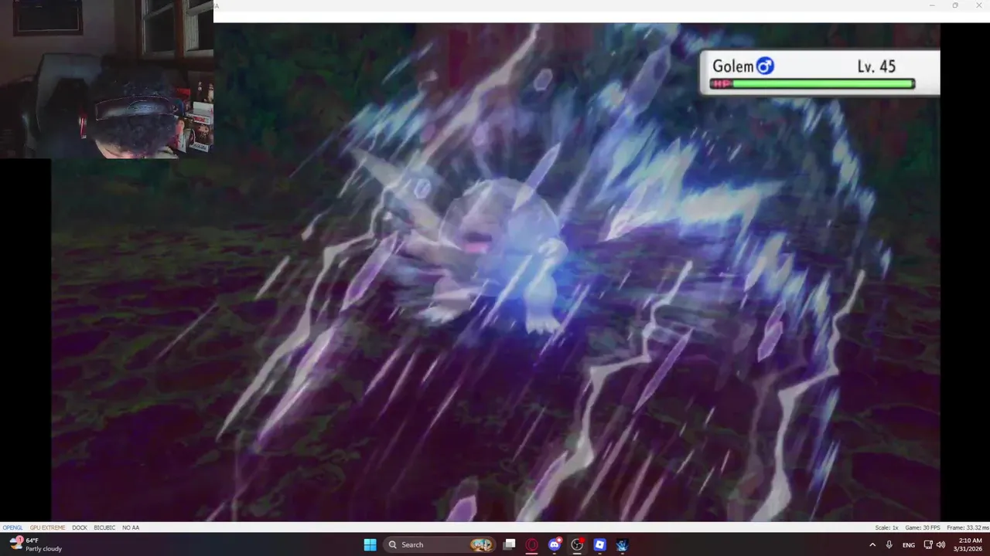Image resolution: width=990 pixels, height=556 pixels.
Task: Click the microphone tray icon
Action: tap(889, 544)
